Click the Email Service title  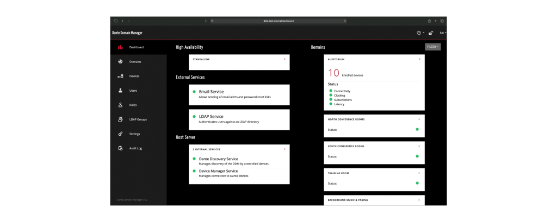point(211,92)
